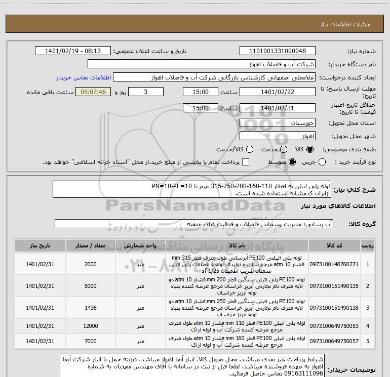The image size is (390, 377).
Task: Click the 315 mm pipe product name
Action: click(237, 264)
